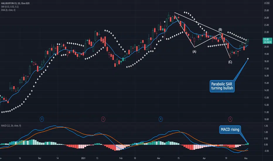
Task: Click the 1.50 MACD axis label
Action: point(266,126)
